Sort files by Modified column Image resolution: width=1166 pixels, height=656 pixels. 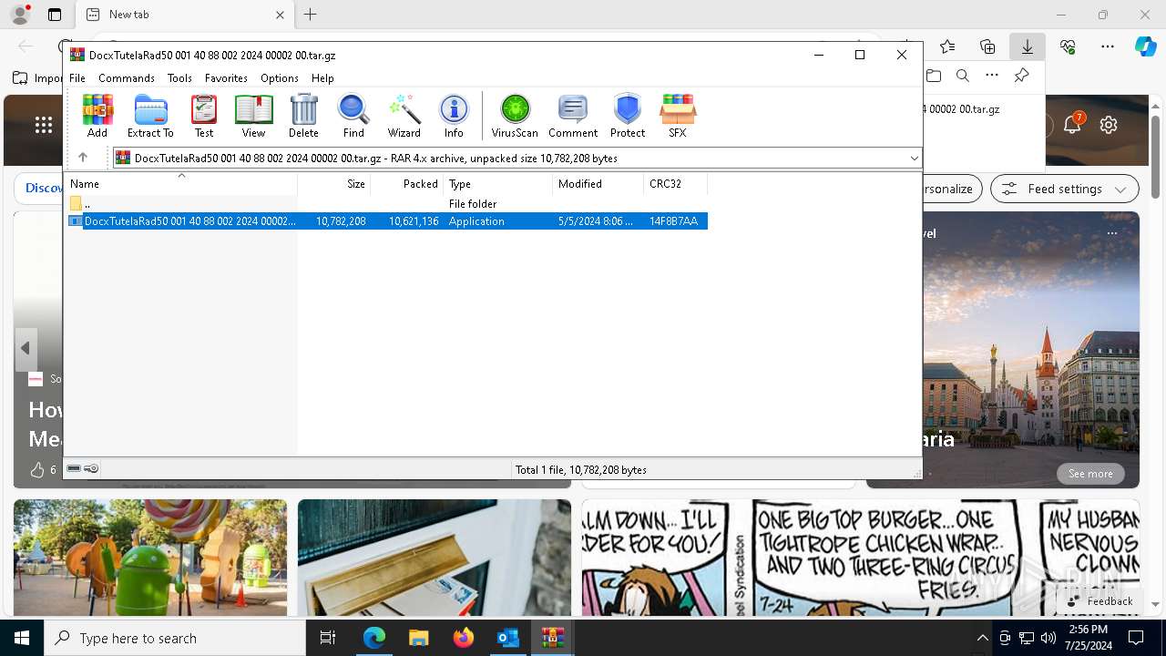tap(598, 183)
